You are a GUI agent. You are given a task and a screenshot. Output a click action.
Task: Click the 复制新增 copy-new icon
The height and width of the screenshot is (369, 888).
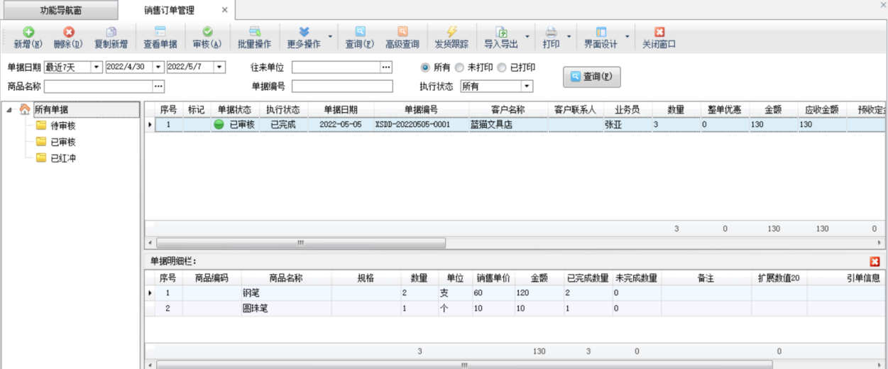tap(111, 33)
